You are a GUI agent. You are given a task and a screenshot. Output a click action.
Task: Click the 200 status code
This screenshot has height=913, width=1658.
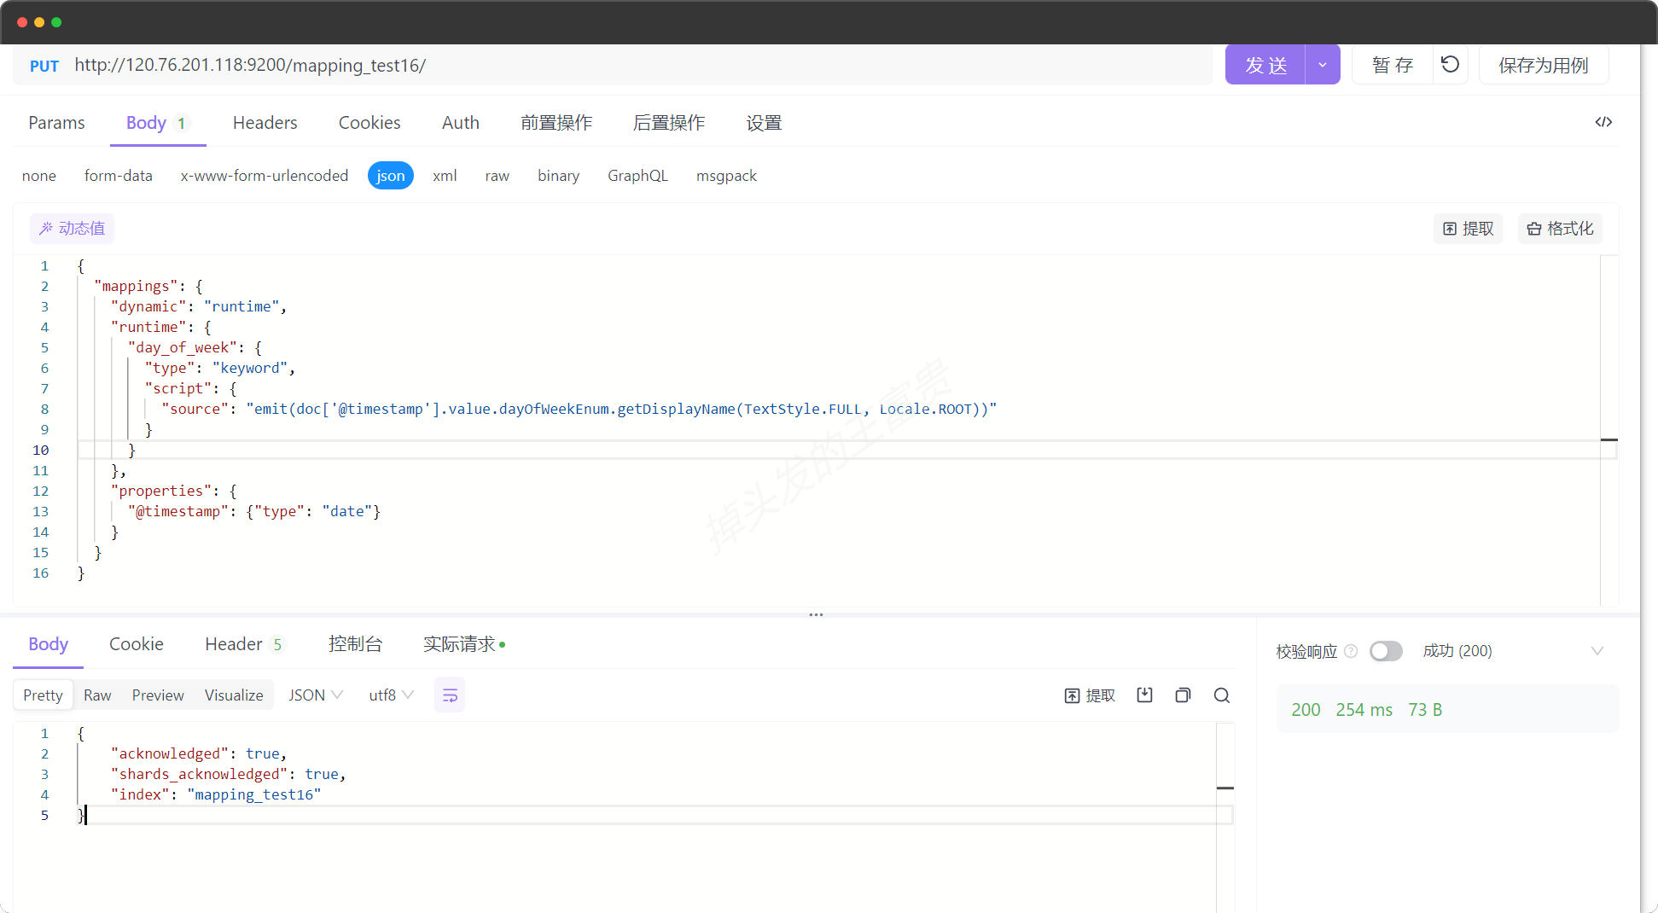pyautogui.click(x=1306, y=710)
